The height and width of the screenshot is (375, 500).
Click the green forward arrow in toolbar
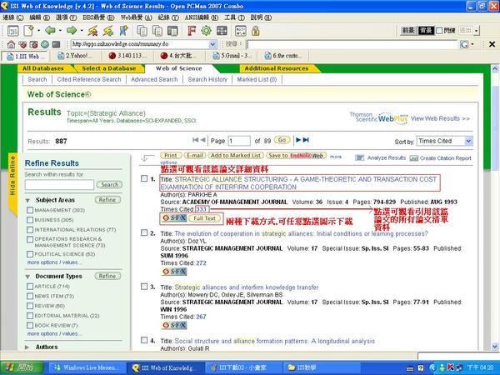click(x=72, y=31)
